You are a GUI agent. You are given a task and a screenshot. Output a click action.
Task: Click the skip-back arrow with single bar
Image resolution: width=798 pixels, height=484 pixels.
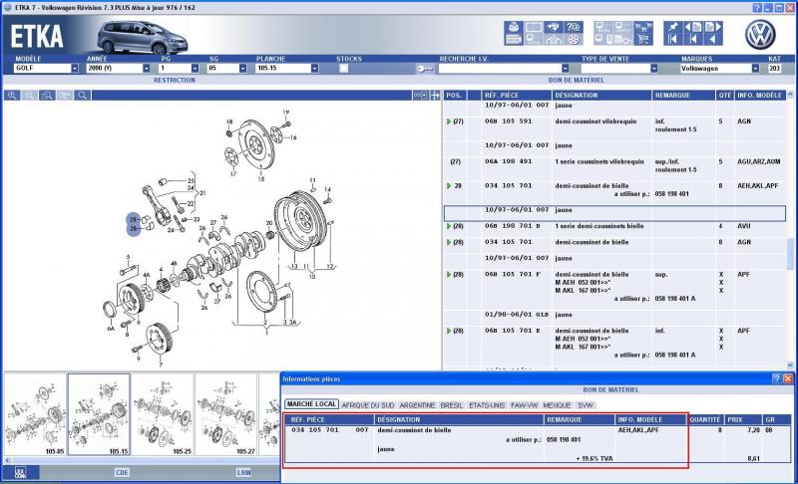click(x=693, y=40)
